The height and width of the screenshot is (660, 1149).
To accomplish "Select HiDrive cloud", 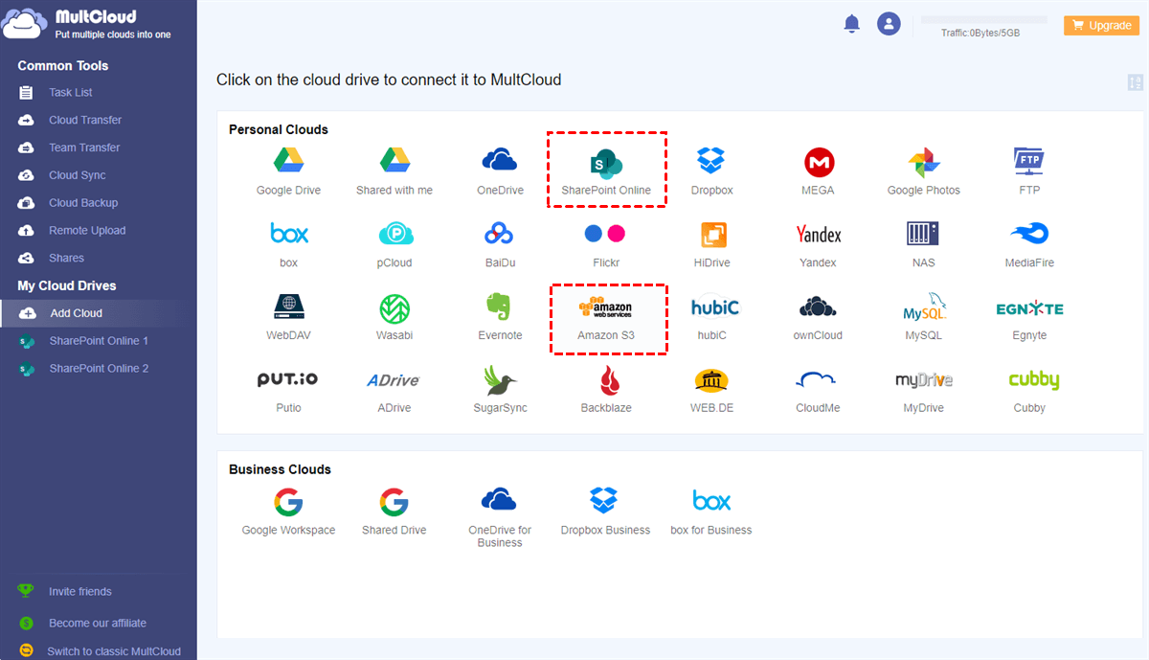I will [711, 243].
